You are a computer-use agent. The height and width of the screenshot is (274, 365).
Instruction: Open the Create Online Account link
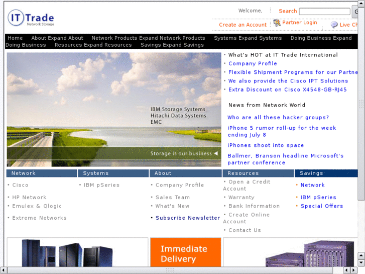pos(247,218)
